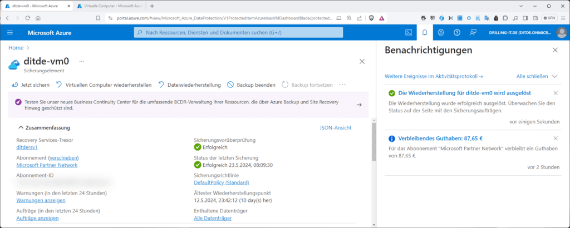Click the music note icon in the browser toolbar
The image size is (570, 228).
pos(515,18)
